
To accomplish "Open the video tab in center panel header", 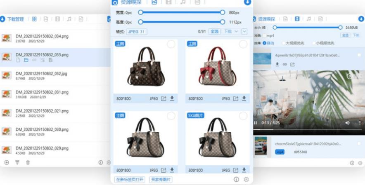I will (168, 2).
